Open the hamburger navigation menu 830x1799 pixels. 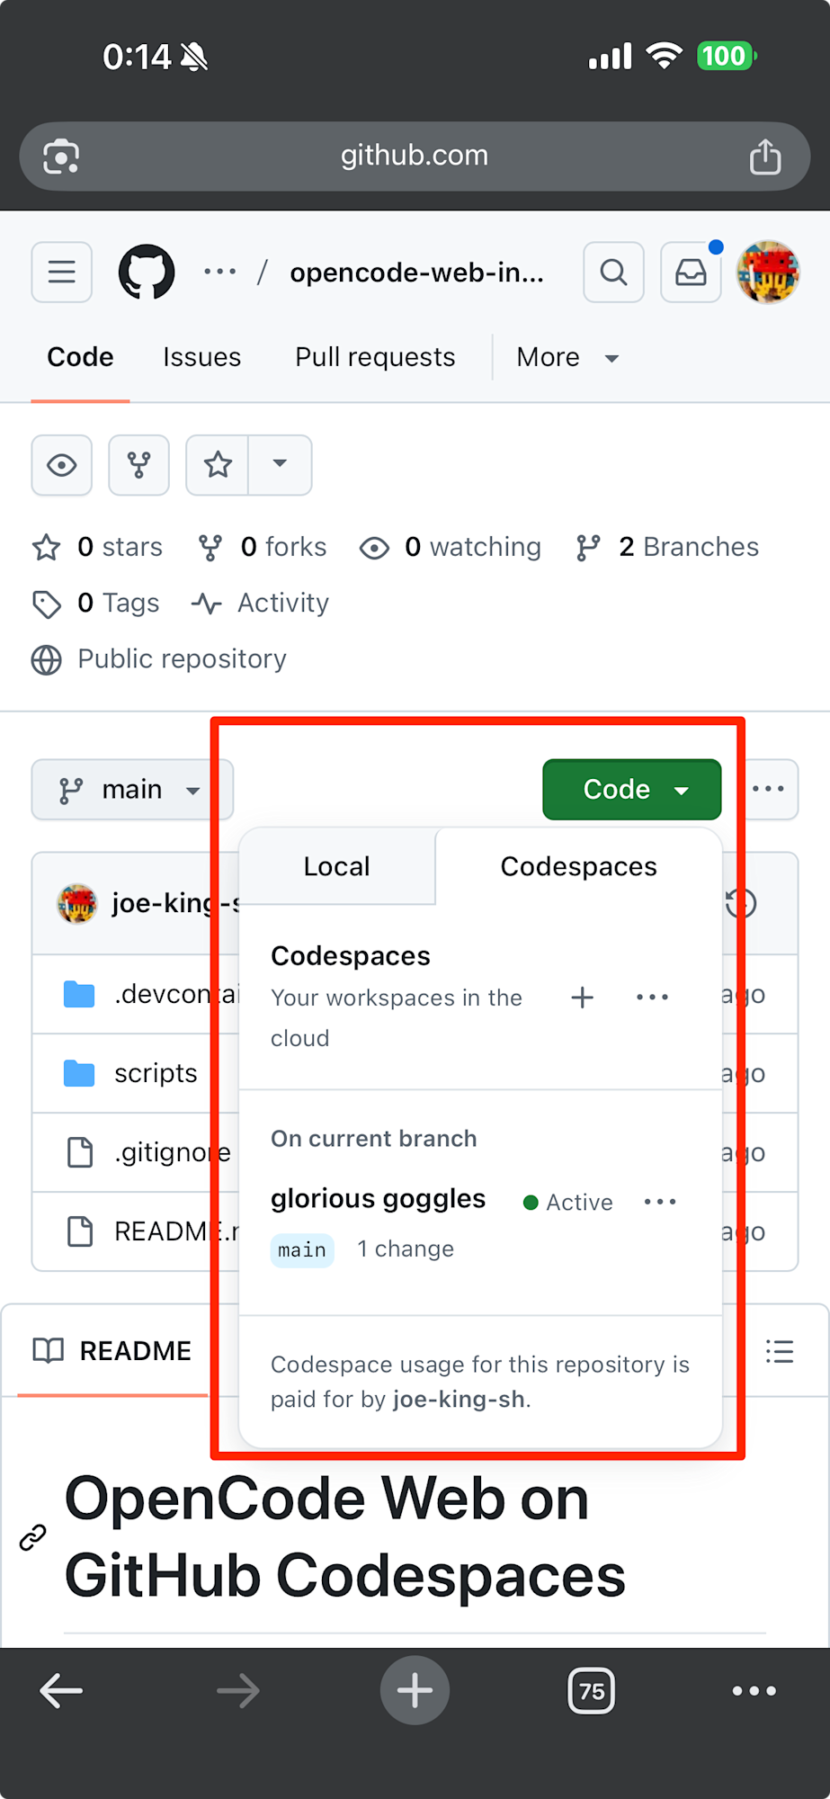coord(62,272)
